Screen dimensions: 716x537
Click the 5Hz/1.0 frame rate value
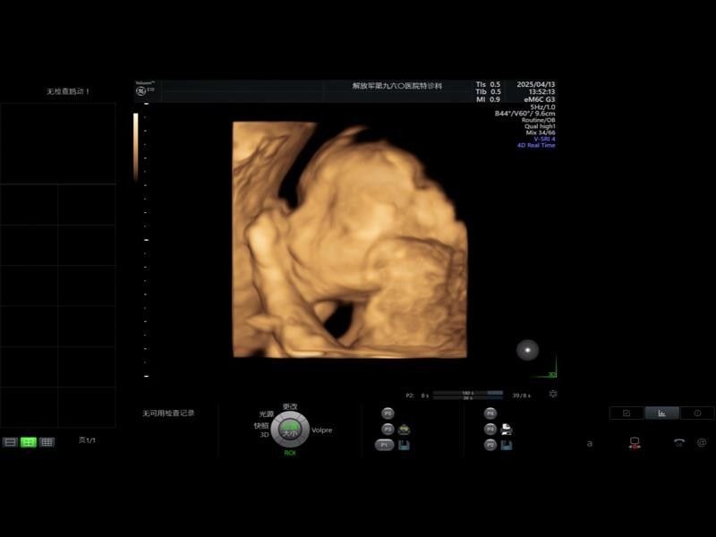pos(542,107)
